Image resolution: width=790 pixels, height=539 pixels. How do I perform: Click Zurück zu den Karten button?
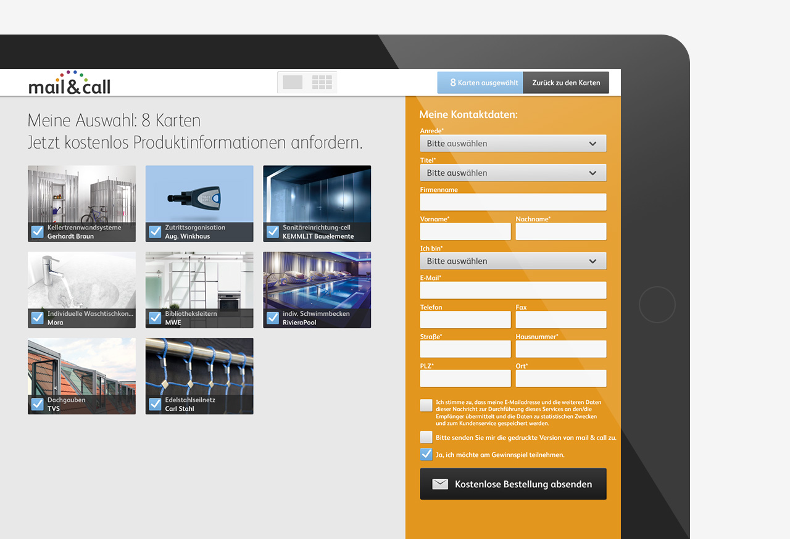pos(566,83)
